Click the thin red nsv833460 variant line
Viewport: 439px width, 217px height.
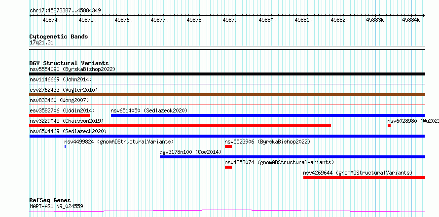click(227, 105)
